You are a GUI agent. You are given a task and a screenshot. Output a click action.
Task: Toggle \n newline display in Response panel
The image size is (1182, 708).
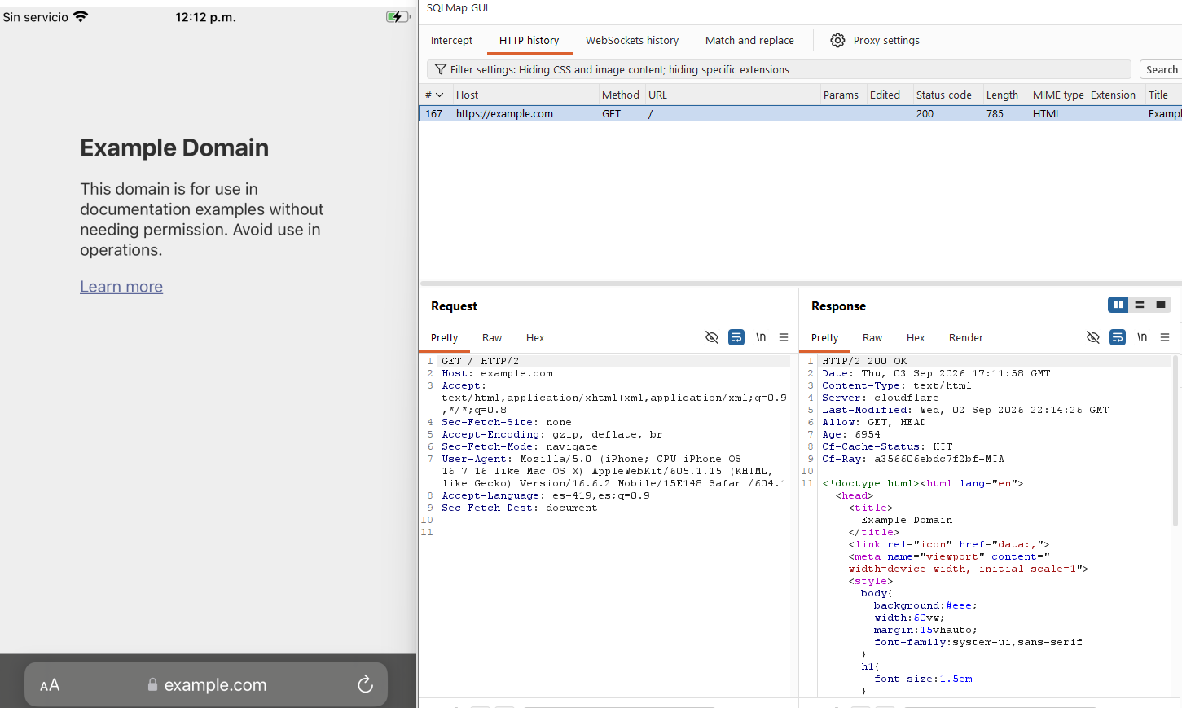tap(1142, 337)
